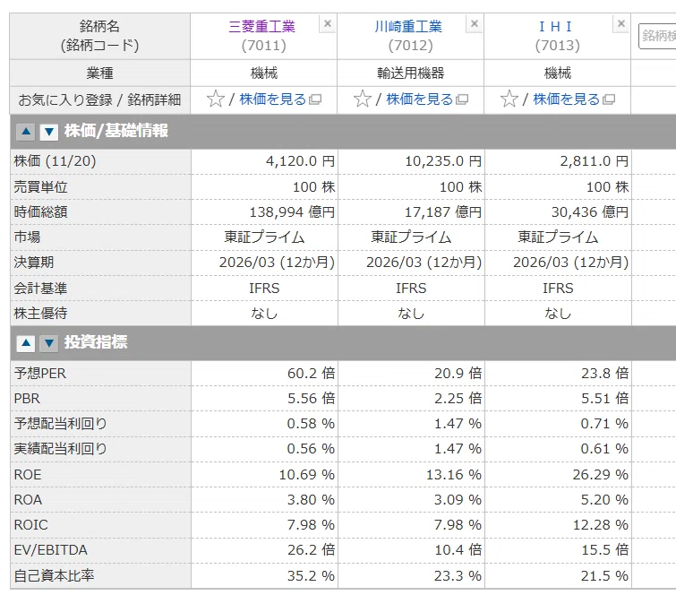Screen dimensions: 676x595
Task: Select the 株主優待 row label
Action: [40, 314]
